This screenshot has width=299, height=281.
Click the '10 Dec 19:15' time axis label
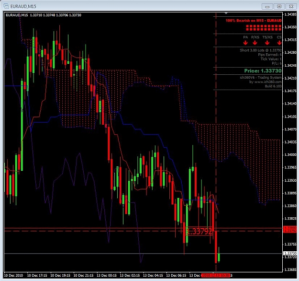[x=60, y=275]
